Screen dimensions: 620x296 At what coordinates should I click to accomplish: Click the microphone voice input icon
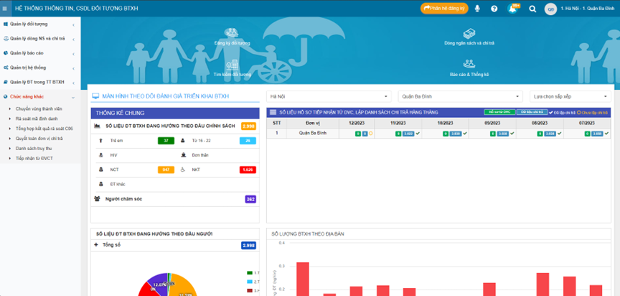pos(477,9)
